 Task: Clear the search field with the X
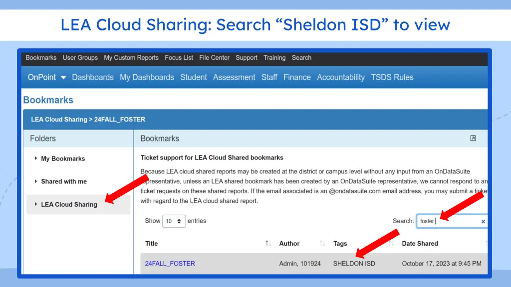[x=483, y=222]
